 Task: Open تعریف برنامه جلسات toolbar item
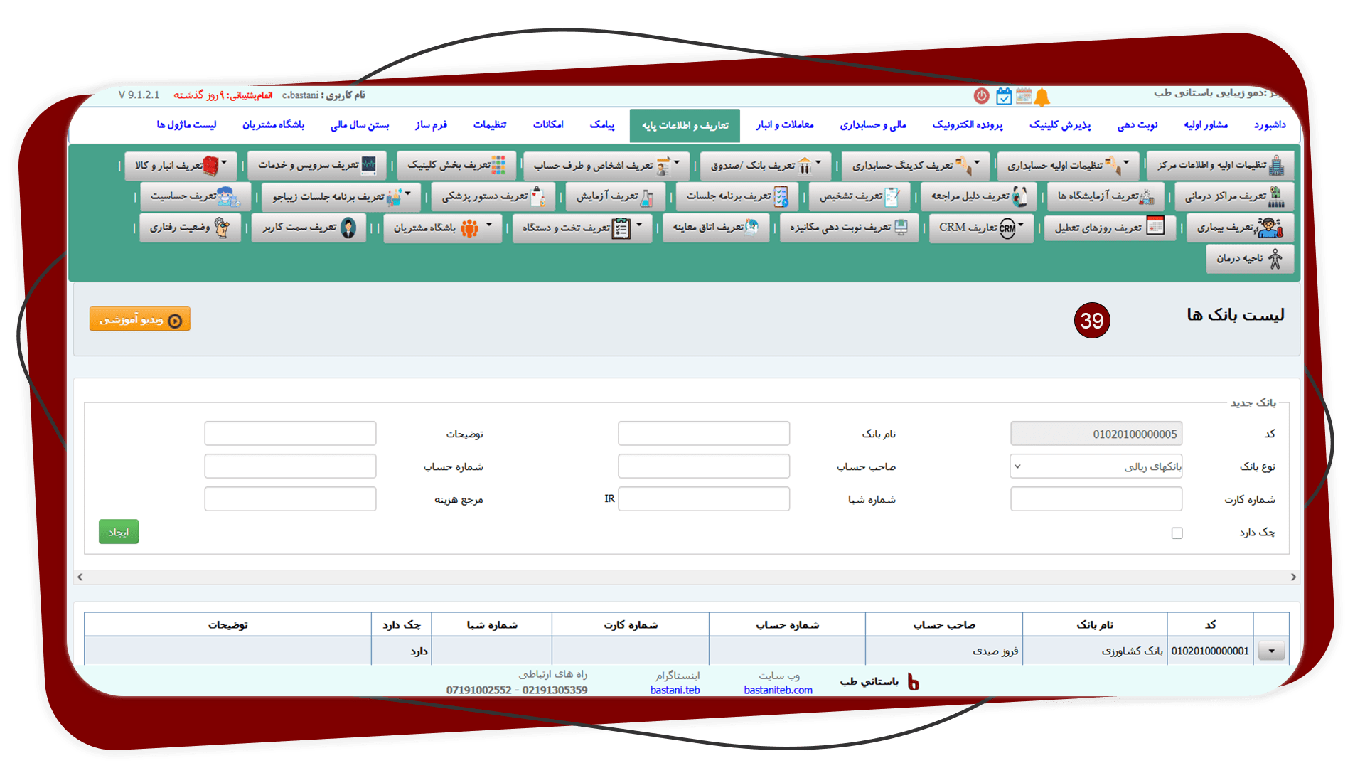(x=737, y=196)
